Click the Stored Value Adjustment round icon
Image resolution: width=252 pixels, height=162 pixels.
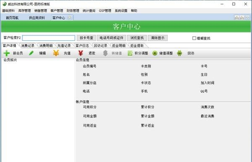coord(155,53)
